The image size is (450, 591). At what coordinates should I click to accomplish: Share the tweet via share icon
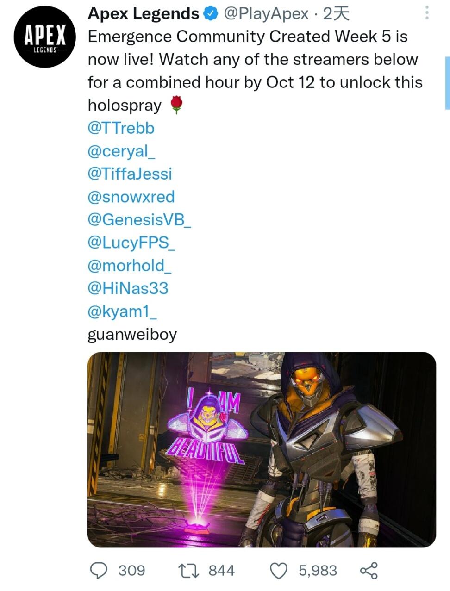(369, 570)
